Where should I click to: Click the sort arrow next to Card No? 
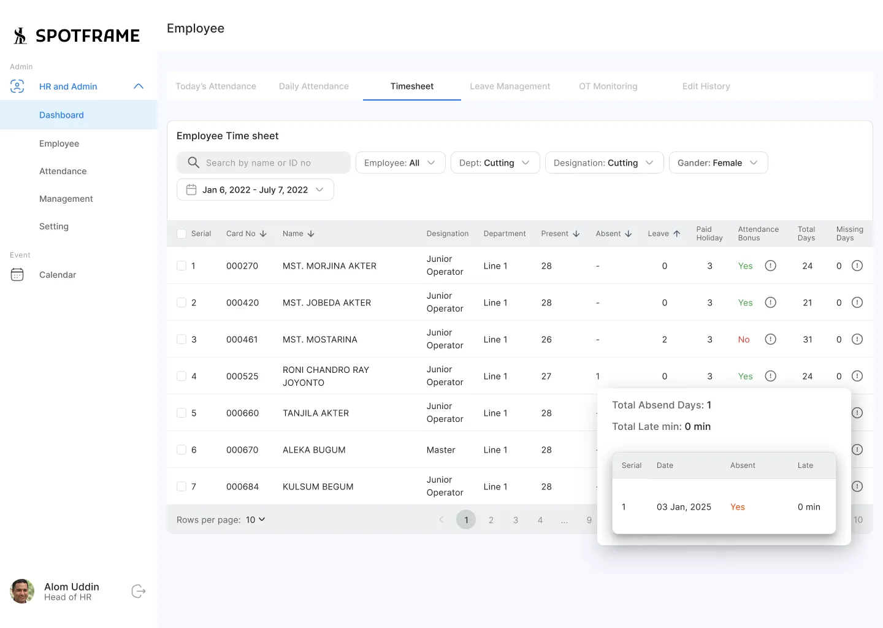[x=263, y=234]
